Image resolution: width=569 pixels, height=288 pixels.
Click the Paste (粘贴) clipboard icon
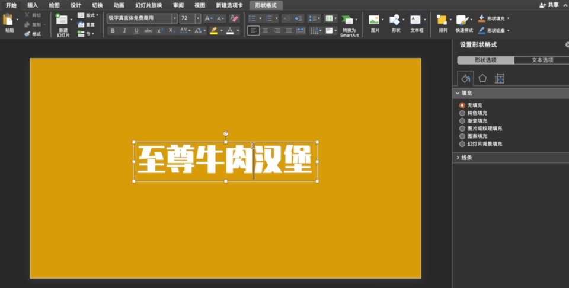click(8, 20)
